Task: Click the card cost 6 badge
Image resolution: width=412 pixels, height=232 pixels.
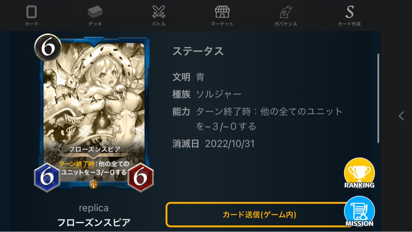Action: [48, 47]
